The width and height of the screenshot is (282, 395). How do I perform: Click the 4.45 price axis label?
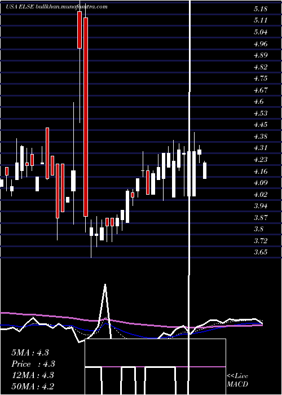coord(261,125)
